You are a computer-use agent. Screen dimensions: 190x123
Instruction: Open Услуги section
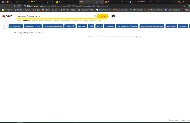coord(86,21)
